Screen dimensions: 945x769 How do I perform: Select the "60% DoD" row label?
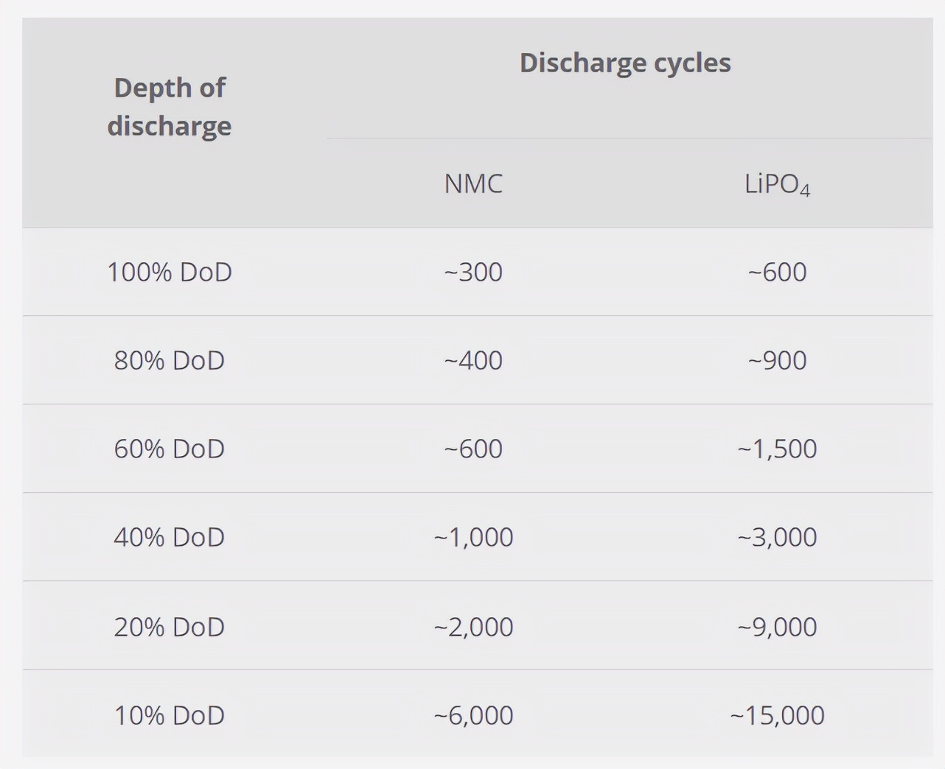170,449
